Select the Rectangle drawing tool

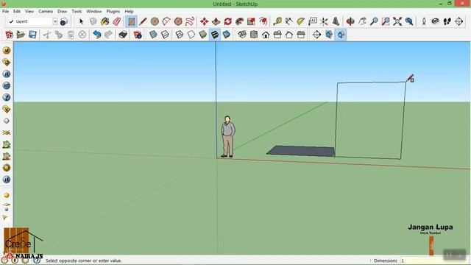tap(131, 21)
